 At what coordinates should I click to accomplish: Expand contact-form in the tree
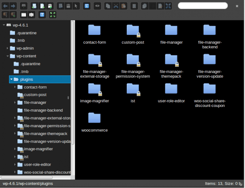pyautogui.click(x=15, y=87)
